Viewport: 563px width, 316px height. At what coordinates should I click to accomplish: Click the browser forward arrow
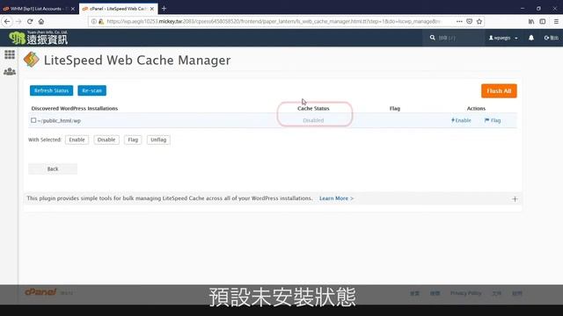coord(18,21)
